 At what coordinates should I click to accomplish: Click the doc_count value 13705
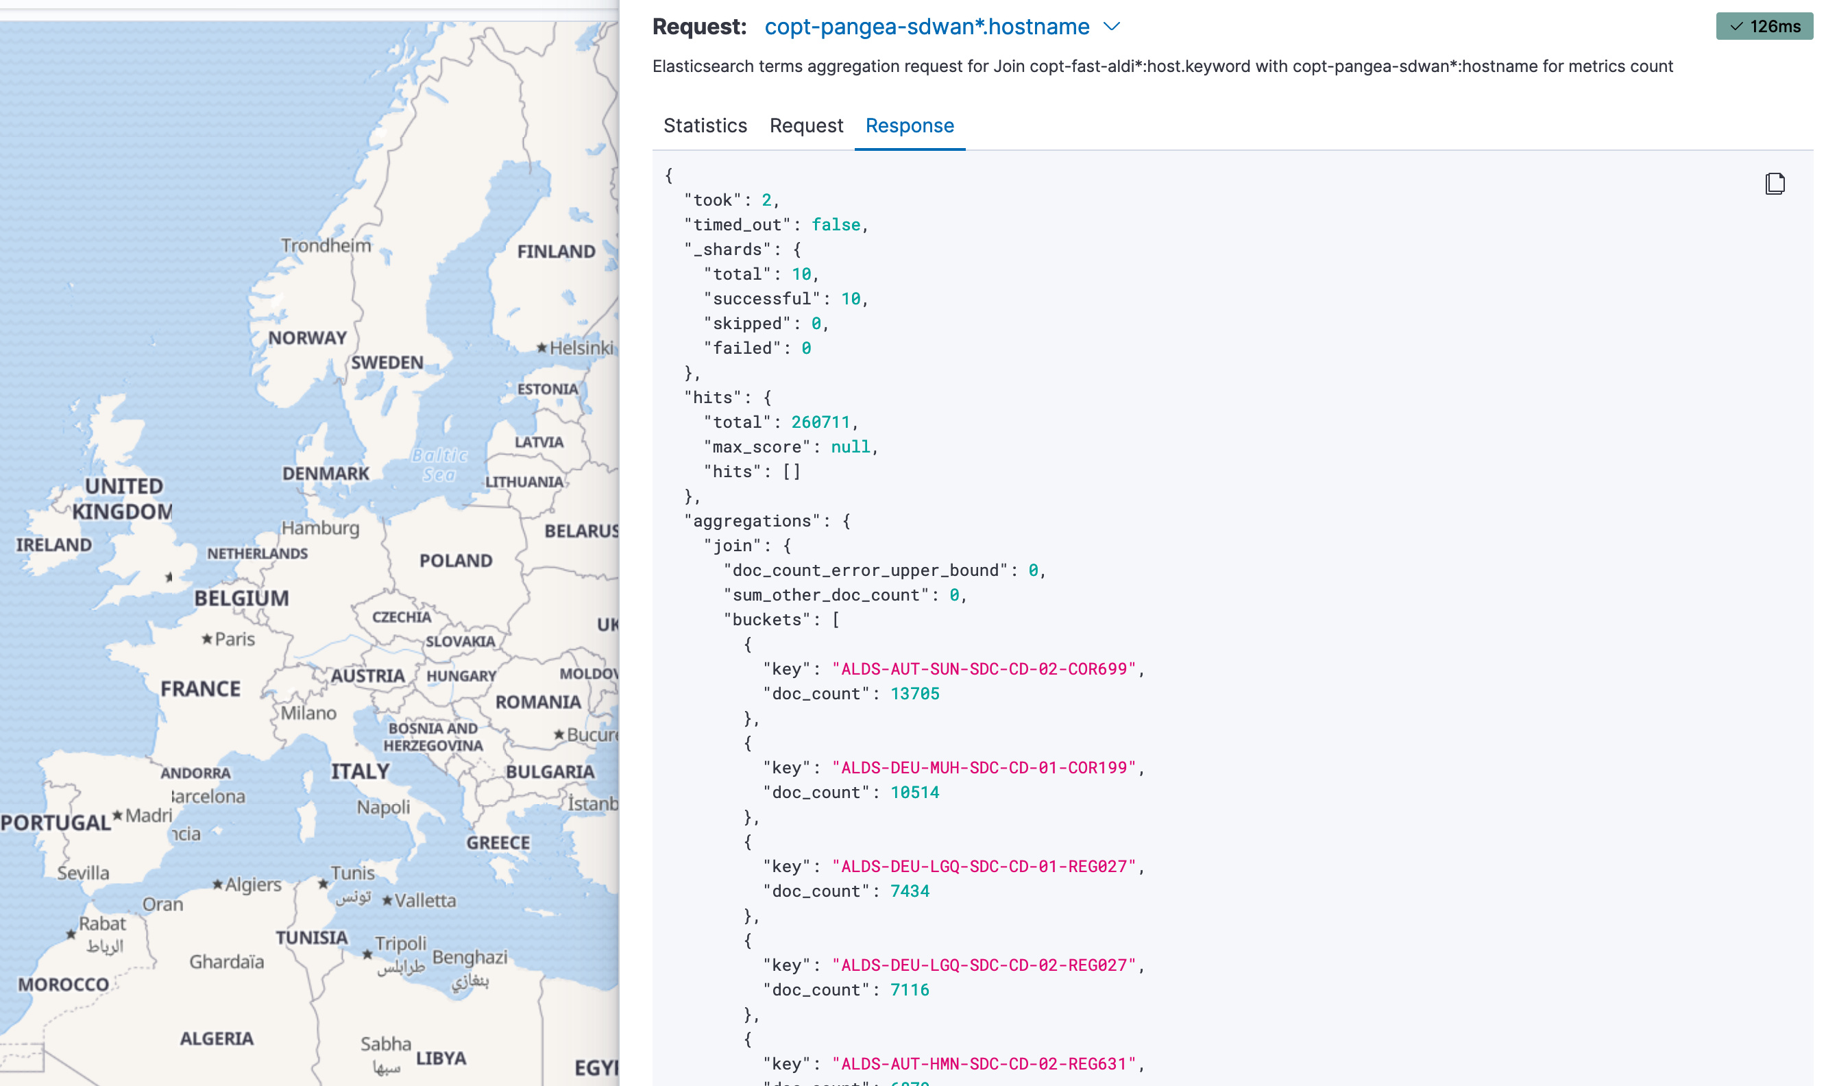tap(914, 694)
